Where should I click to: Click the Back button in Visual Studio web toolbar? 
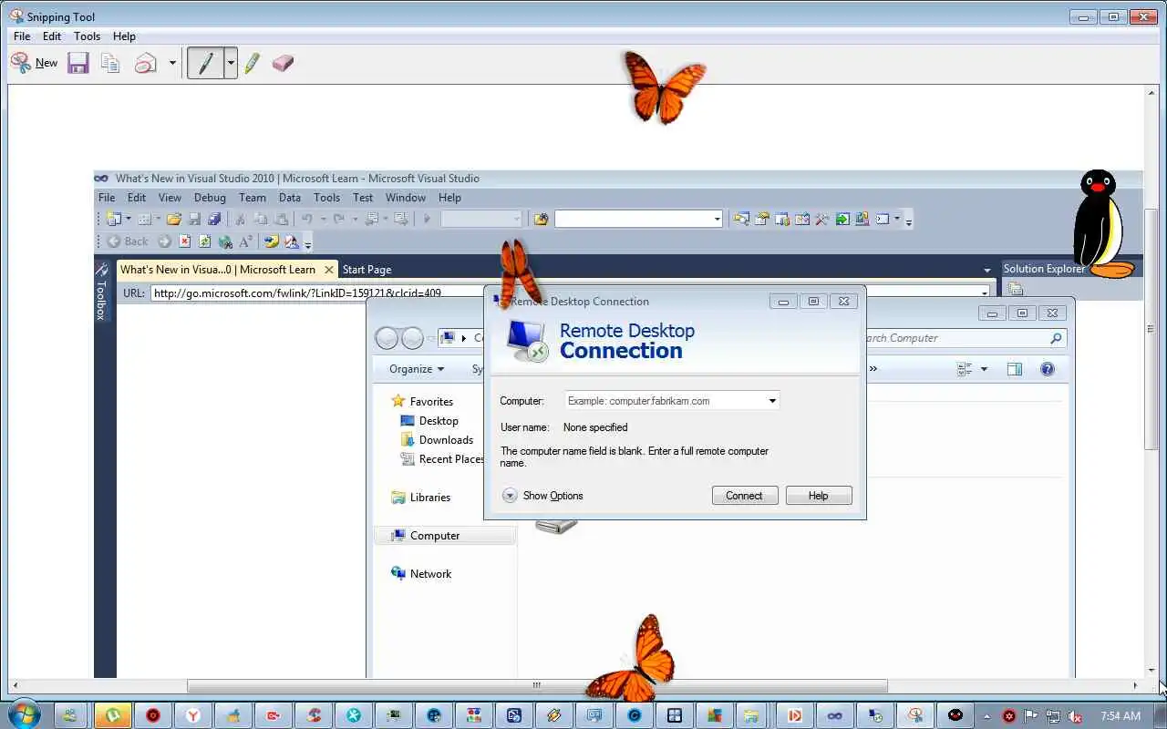128,241
